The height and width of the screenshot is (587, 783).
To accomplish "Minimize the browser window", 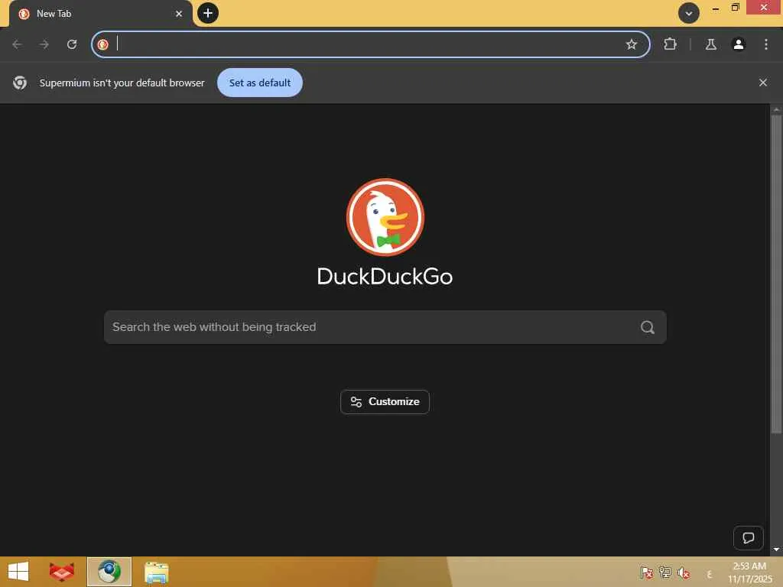I will [715, 8].
